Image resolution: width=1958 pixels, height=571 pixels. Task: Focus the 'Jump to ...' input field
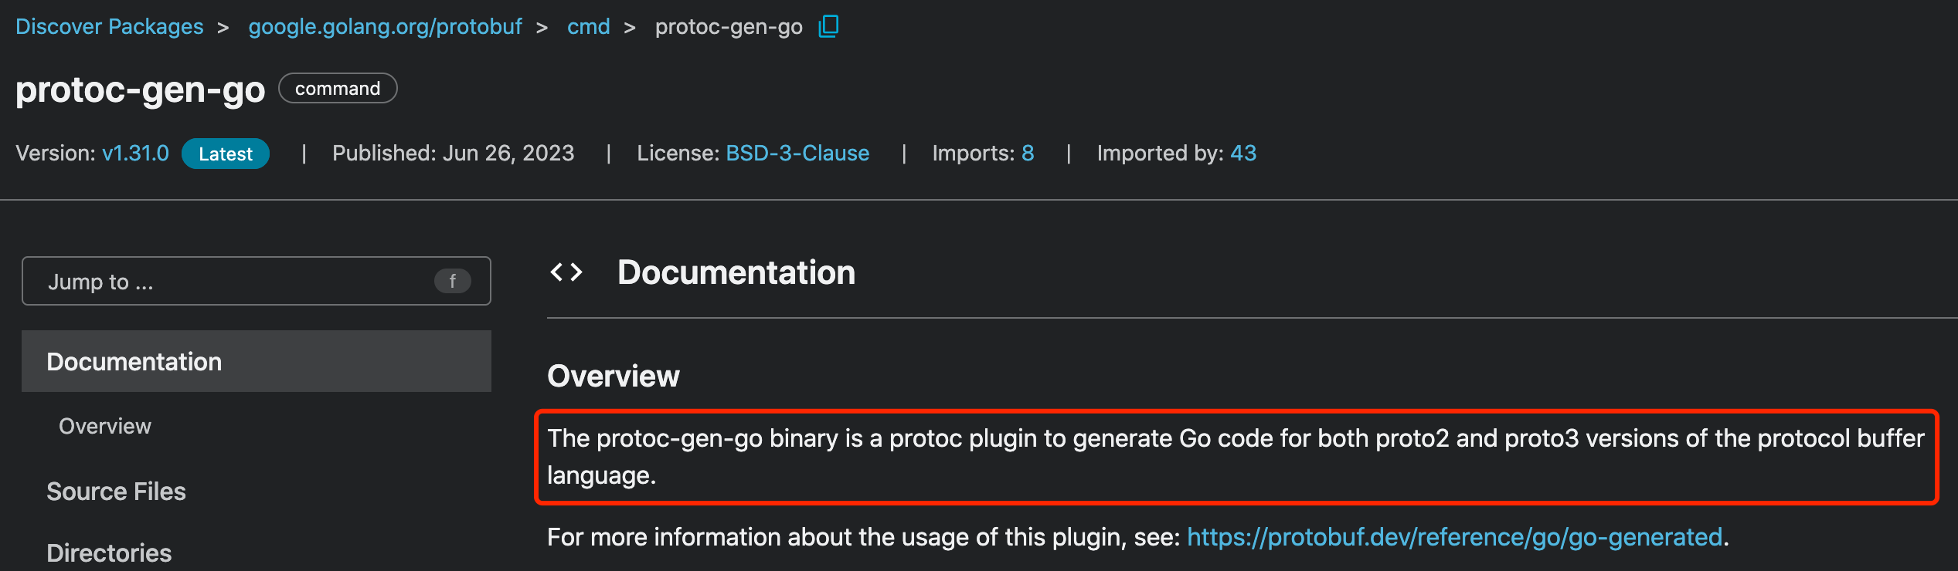pos(232,282)
